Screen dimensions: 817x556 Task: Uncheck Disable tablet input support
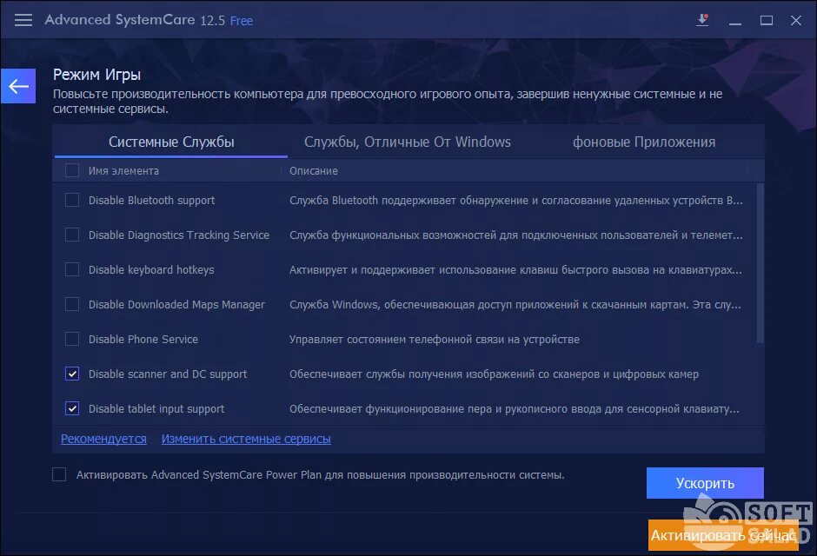pos(72,408)
